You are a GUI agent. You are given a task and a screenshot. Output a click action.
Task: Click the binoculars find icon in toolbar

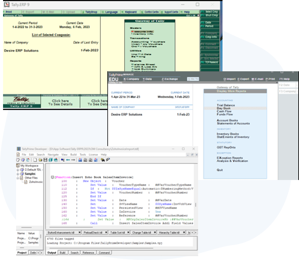click(x=103, y=160)
